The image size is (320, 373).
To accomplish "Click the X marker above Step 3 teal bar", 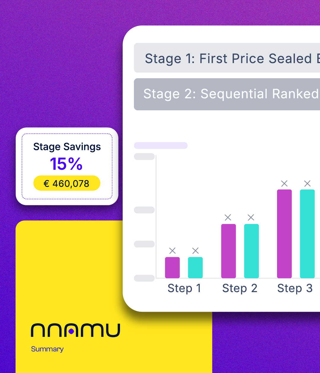I will point(308,184).
